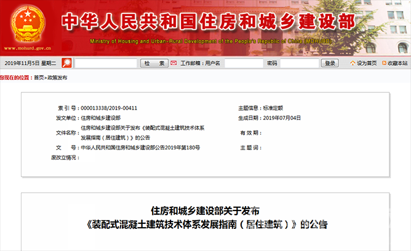Click the 收藏本站 link

pos(397,63)
